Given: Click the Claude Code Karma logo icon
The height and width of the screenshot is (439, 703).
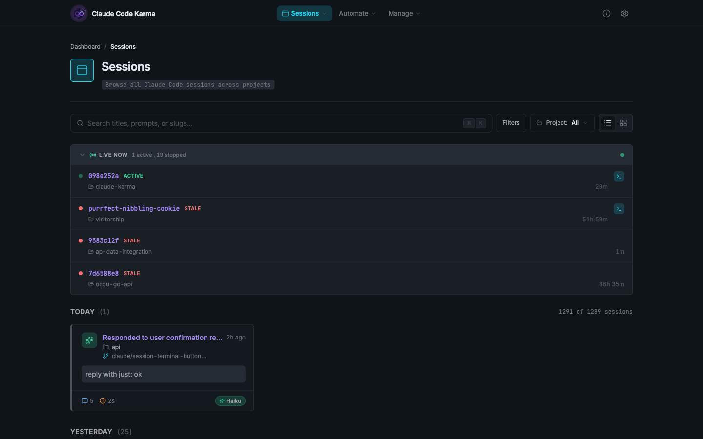Looking at the screenshot, I should tap(79, 14).
